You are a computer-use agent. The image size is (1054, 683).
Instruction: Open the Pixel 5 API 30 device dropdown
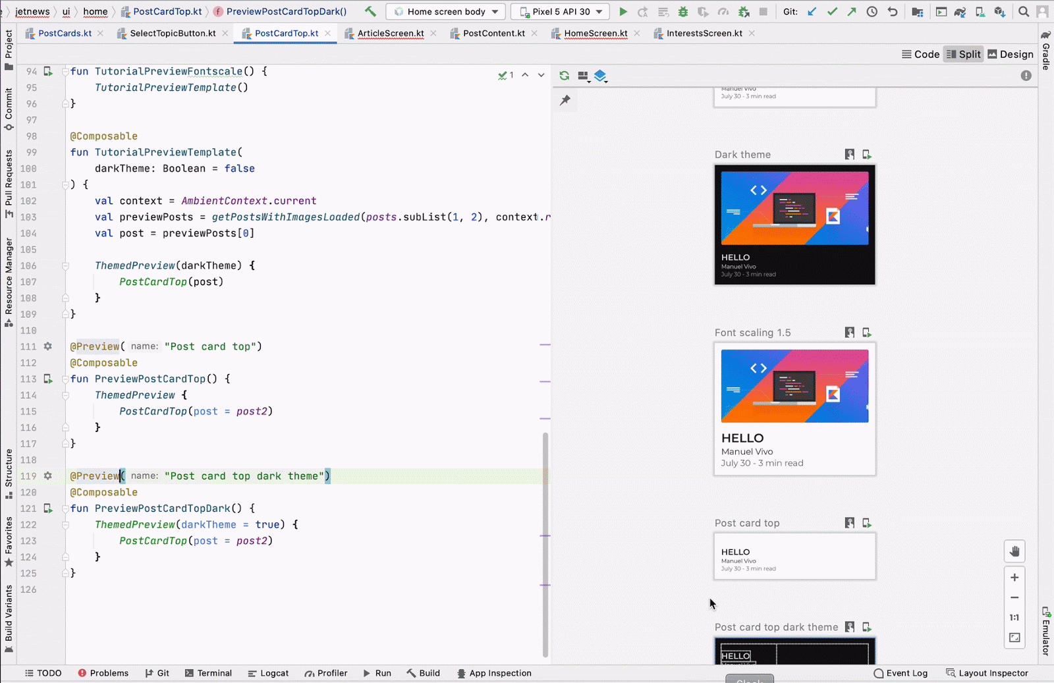560,11
